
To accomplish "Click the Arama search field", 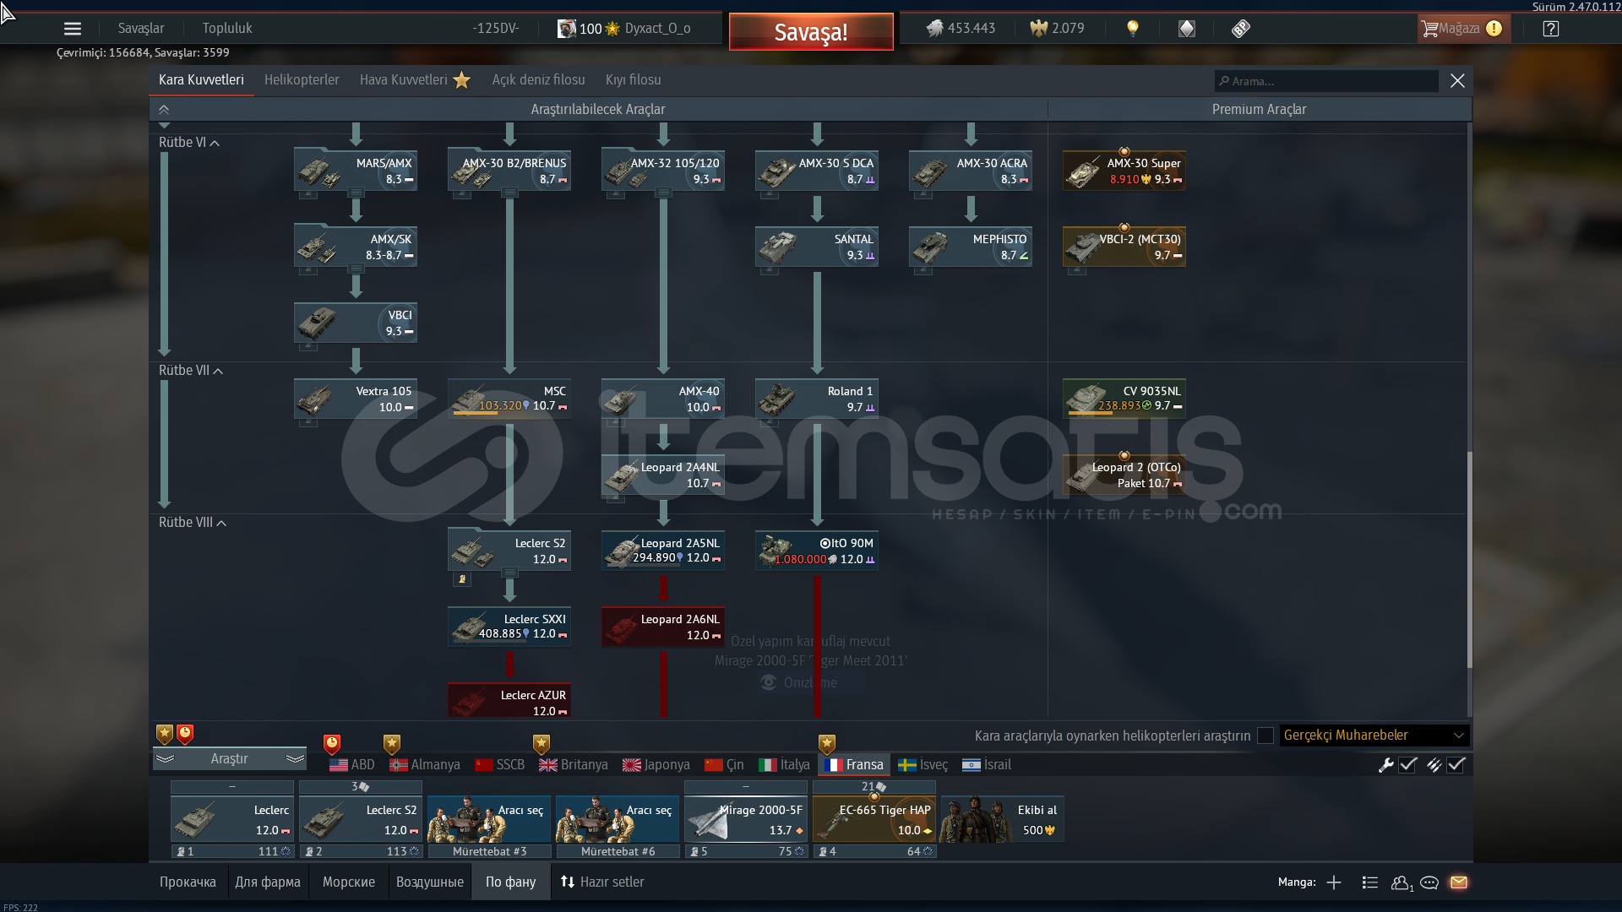I will [1326, 81].
